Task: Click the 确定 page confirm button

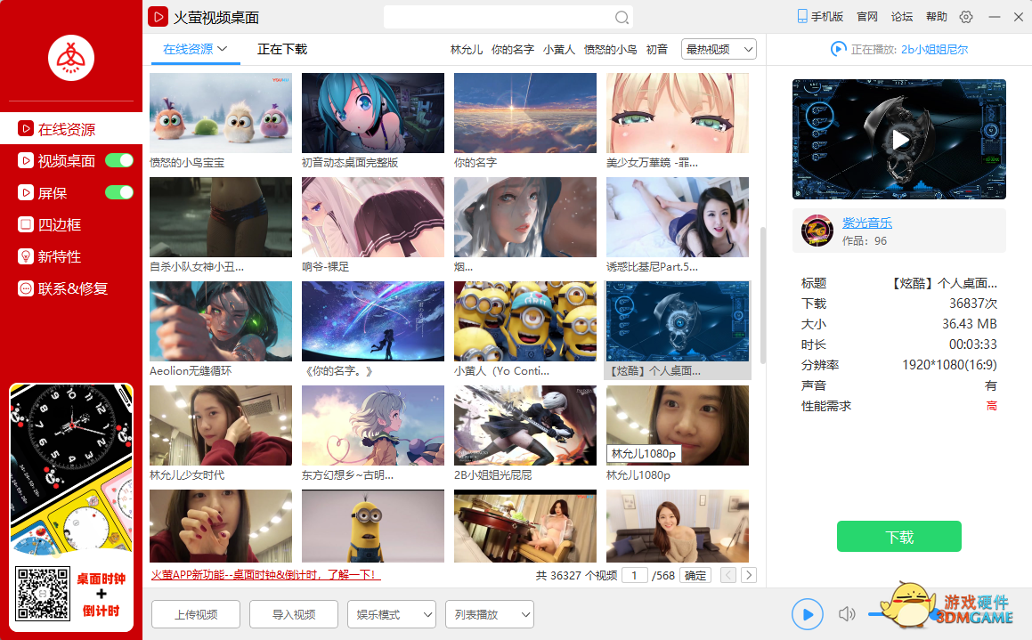Action: 695,575
